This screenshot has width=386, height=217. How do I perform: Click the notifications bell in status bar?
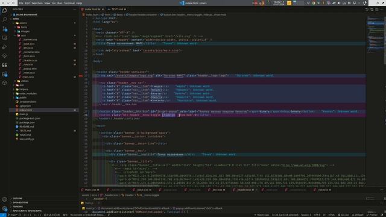point(382,215)
